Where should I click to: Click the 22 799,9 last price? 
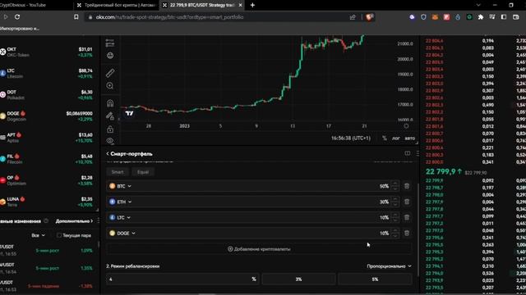441,171
